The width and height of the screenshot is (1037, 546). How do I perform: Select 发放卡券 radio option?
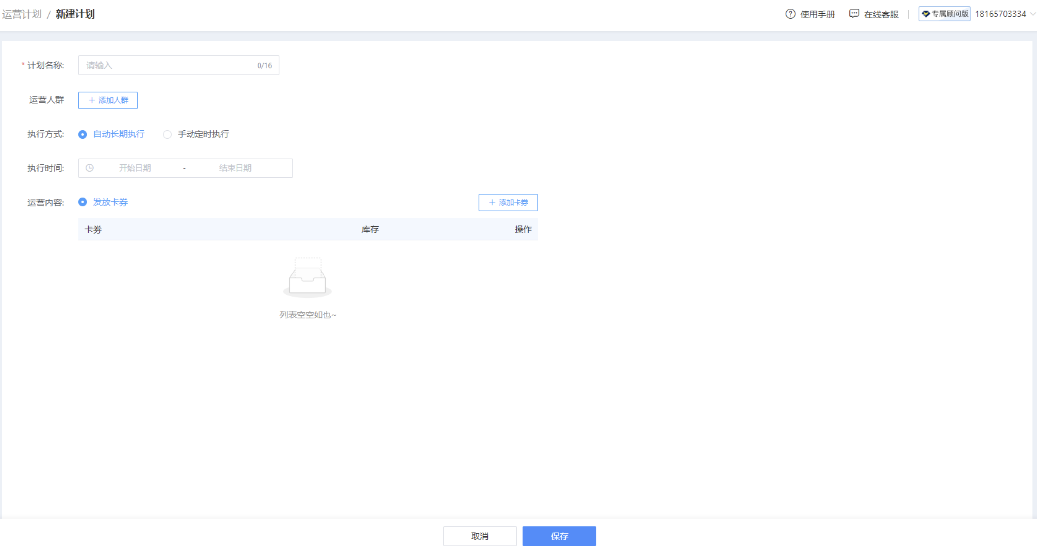coord(83,202)
